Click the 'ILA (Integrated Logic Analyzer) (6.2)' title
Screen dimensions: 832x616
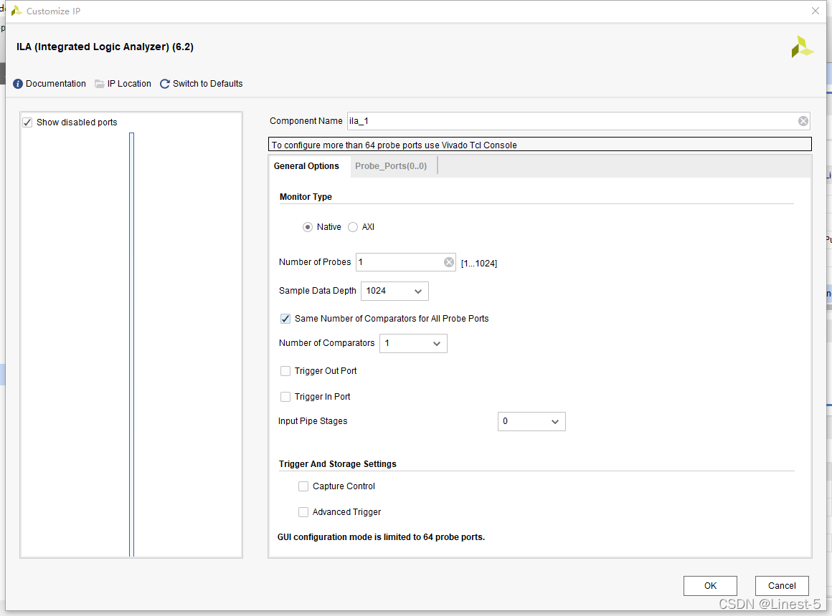coord(105,47)
